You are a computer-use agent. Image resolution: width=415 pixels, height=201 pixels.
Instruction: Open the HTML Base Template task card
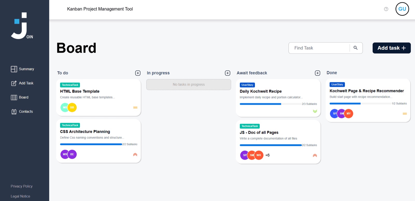click(99, 98)
